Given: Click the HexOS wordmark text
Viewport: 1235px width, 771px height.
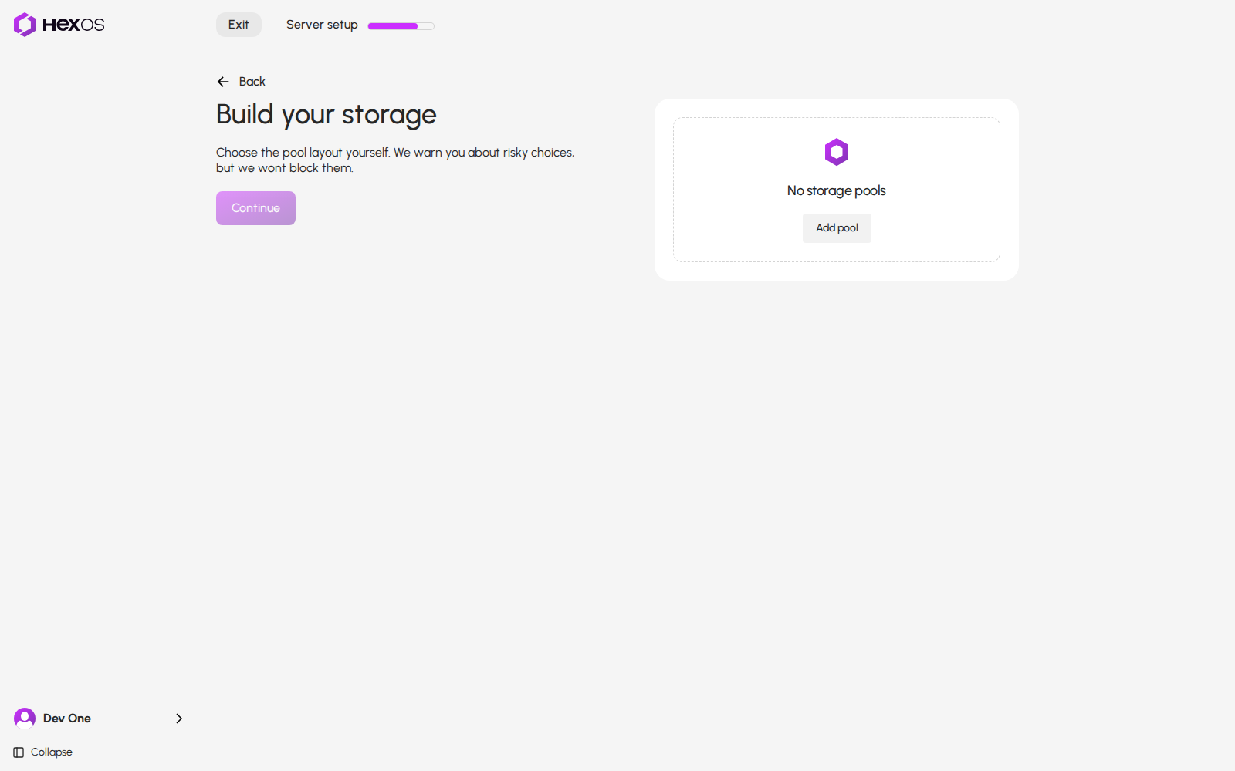Looking at the screenshot, I should tap(73, 25).
